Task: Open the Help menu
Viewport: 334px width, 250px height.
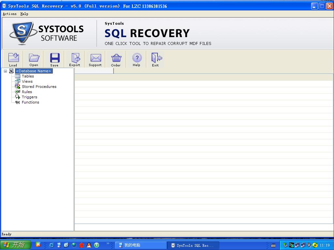Action: [24, 14]
